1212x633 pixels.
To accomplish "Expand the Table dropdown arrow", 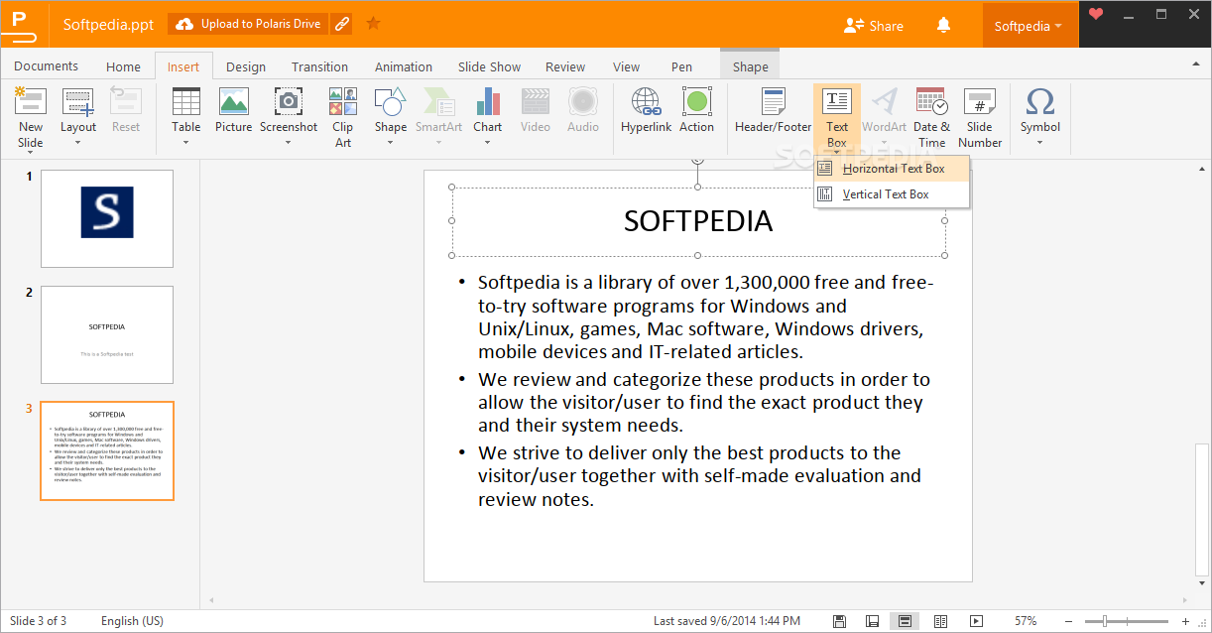I will click(x=186, y=142).
